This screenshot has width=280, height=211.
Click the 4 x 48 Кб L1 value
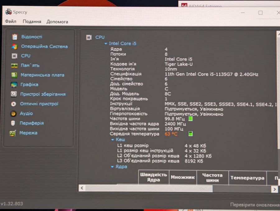point(195,146)
